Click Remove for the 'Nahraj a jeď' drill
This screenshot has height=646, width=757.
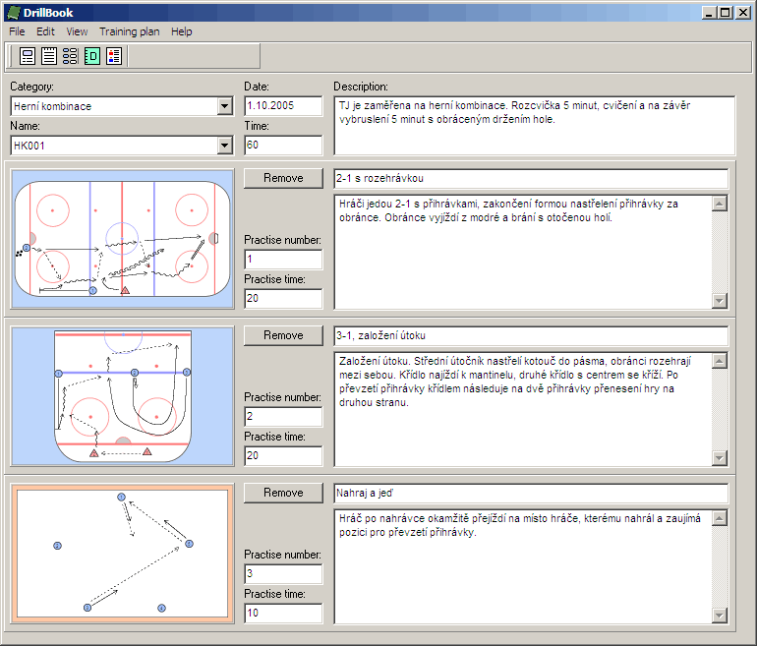(x=283, y=493)
